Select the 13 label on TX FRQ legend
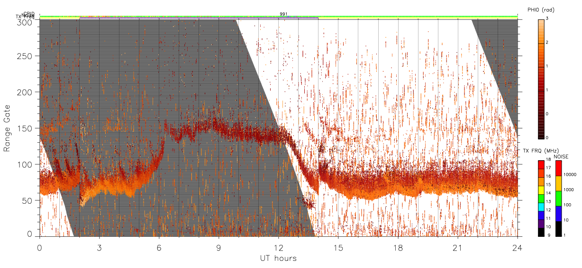The width and height of the screenshot is (582, 268). [x=548, y=202]
